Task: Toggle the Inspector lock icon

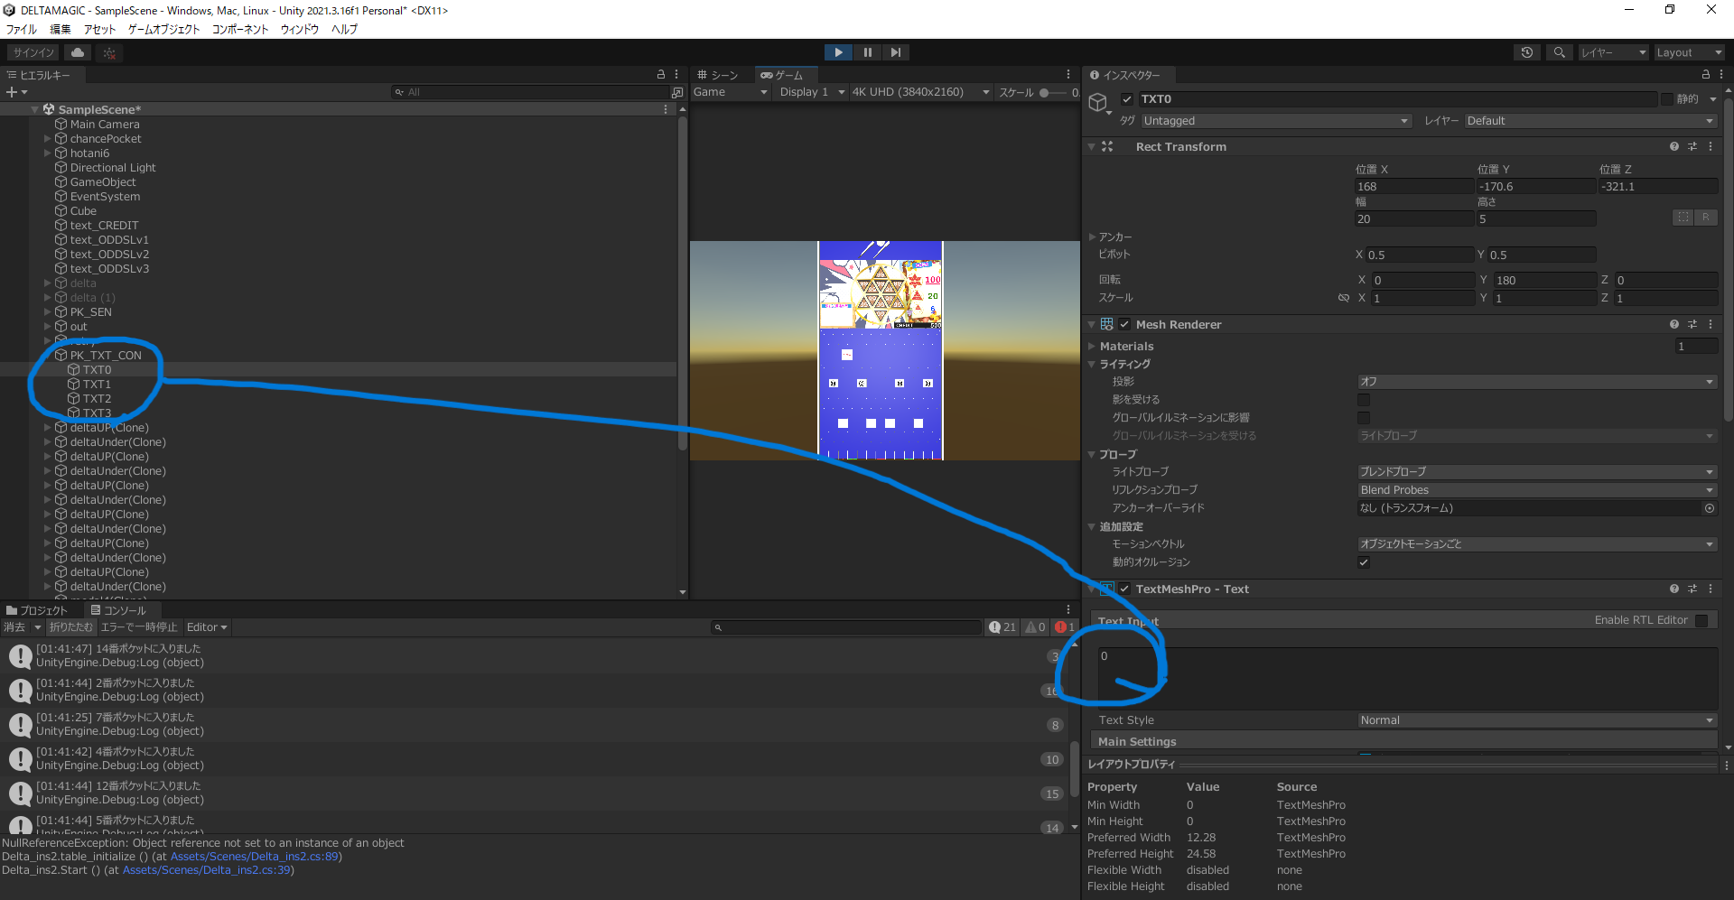Action: [x=1705, y=75]
